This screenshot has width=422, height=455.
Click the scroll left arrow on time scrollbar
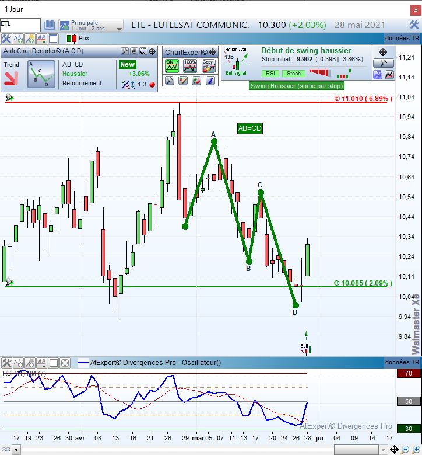coord(16,450)
